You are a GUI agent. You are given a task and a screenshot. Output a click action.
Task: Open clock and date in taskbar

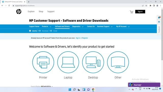155,89
